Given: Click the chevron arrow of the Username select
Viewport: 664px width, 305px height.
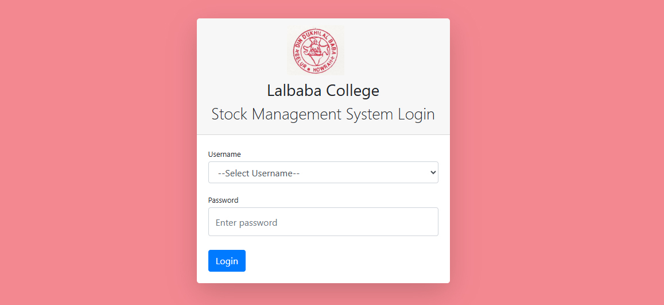Looking at the screenshot, I should (x=433, y=172).
